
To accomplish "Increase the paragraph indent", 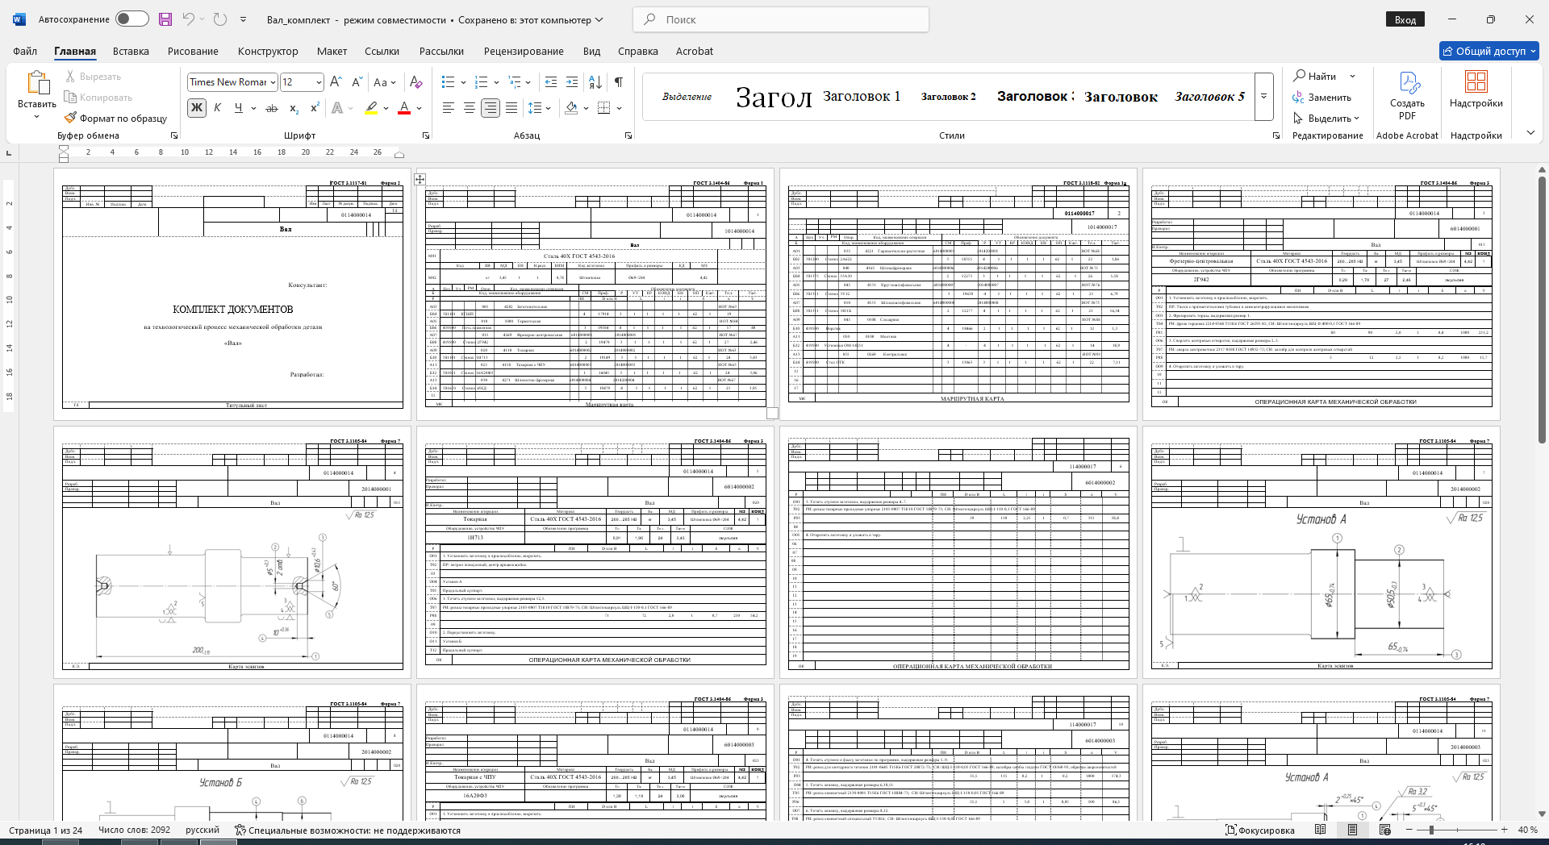I will (x=572, y=81).
